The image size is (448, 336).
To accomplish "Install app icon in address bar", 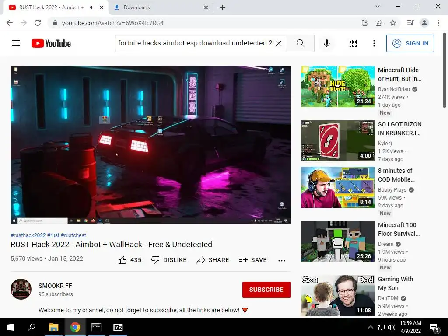I will pyautogui.click(x=365, y=23).
